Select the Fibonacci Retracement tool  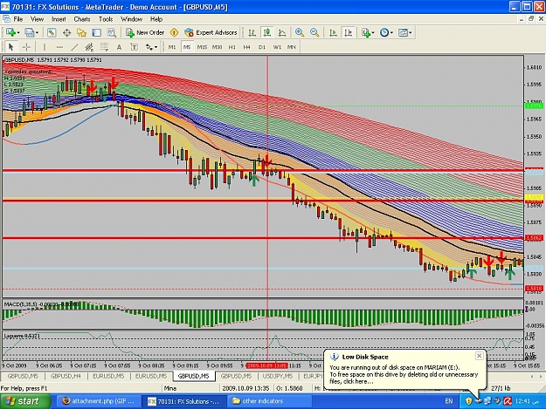point(104,47)
